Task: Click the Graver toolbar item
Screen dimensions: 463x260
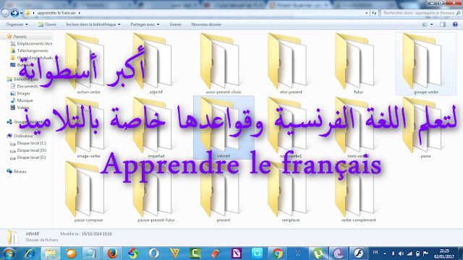Action: click(175, 25)
